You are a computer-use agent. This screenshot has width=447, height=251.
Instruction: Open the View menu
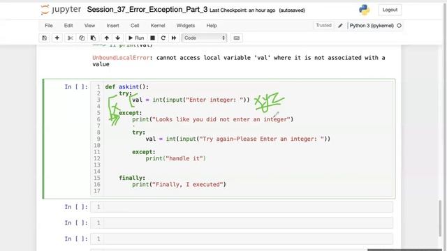coord(89,26)
